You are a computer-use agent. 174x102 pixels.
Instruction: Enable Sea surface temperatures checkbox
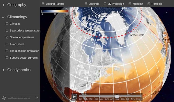point(7,30)
